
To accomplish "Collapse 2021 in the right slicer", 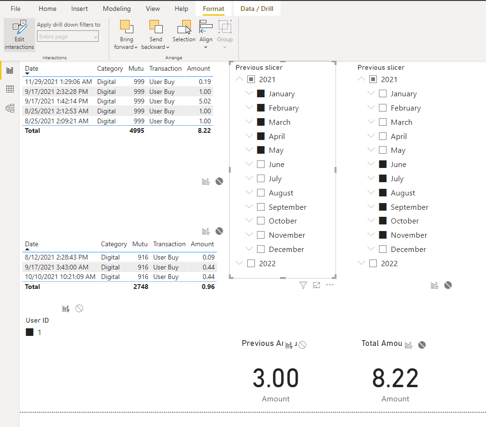I will tap(361, 79).
